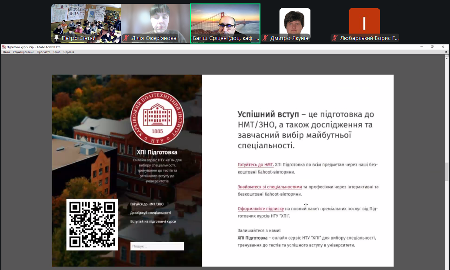
Task: Select Багіш Єріцян speaker video thumbnail
Action: coord(225,23)
